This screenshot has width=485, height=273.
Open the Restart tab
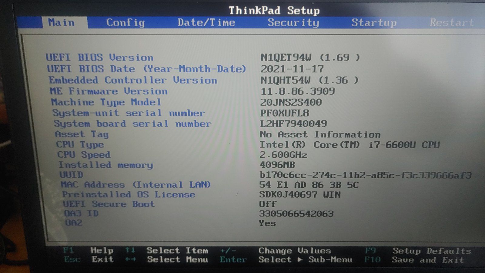452,22
